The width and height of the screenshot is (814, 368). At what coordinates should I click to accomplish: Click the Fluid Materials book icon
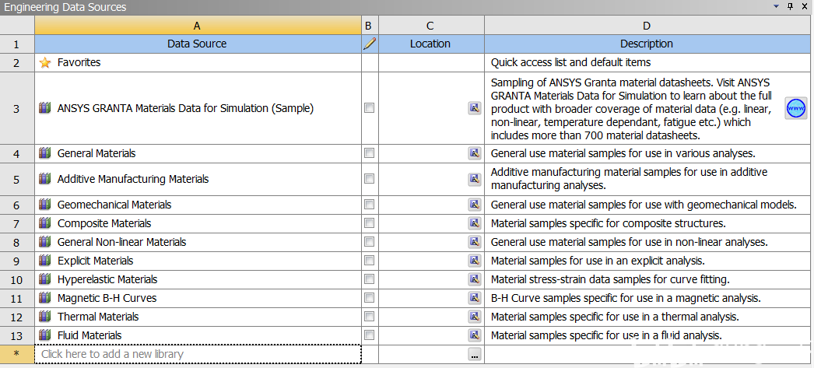tap(45, 335)
